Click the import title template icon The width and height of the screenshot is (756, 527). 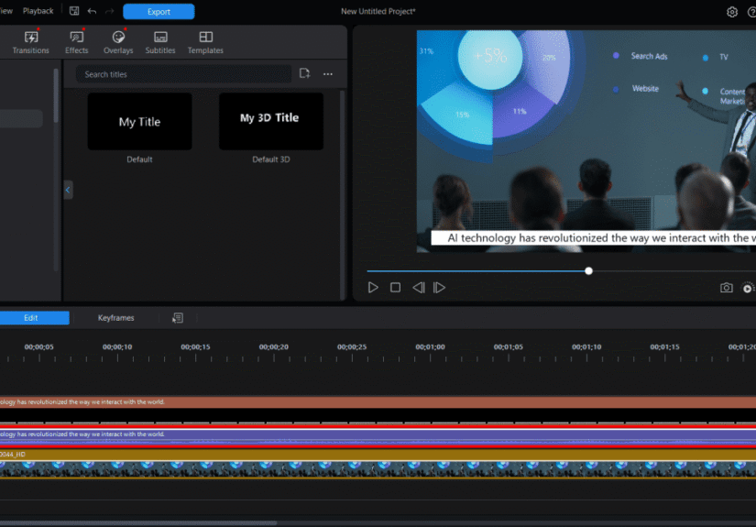[304, 74]
